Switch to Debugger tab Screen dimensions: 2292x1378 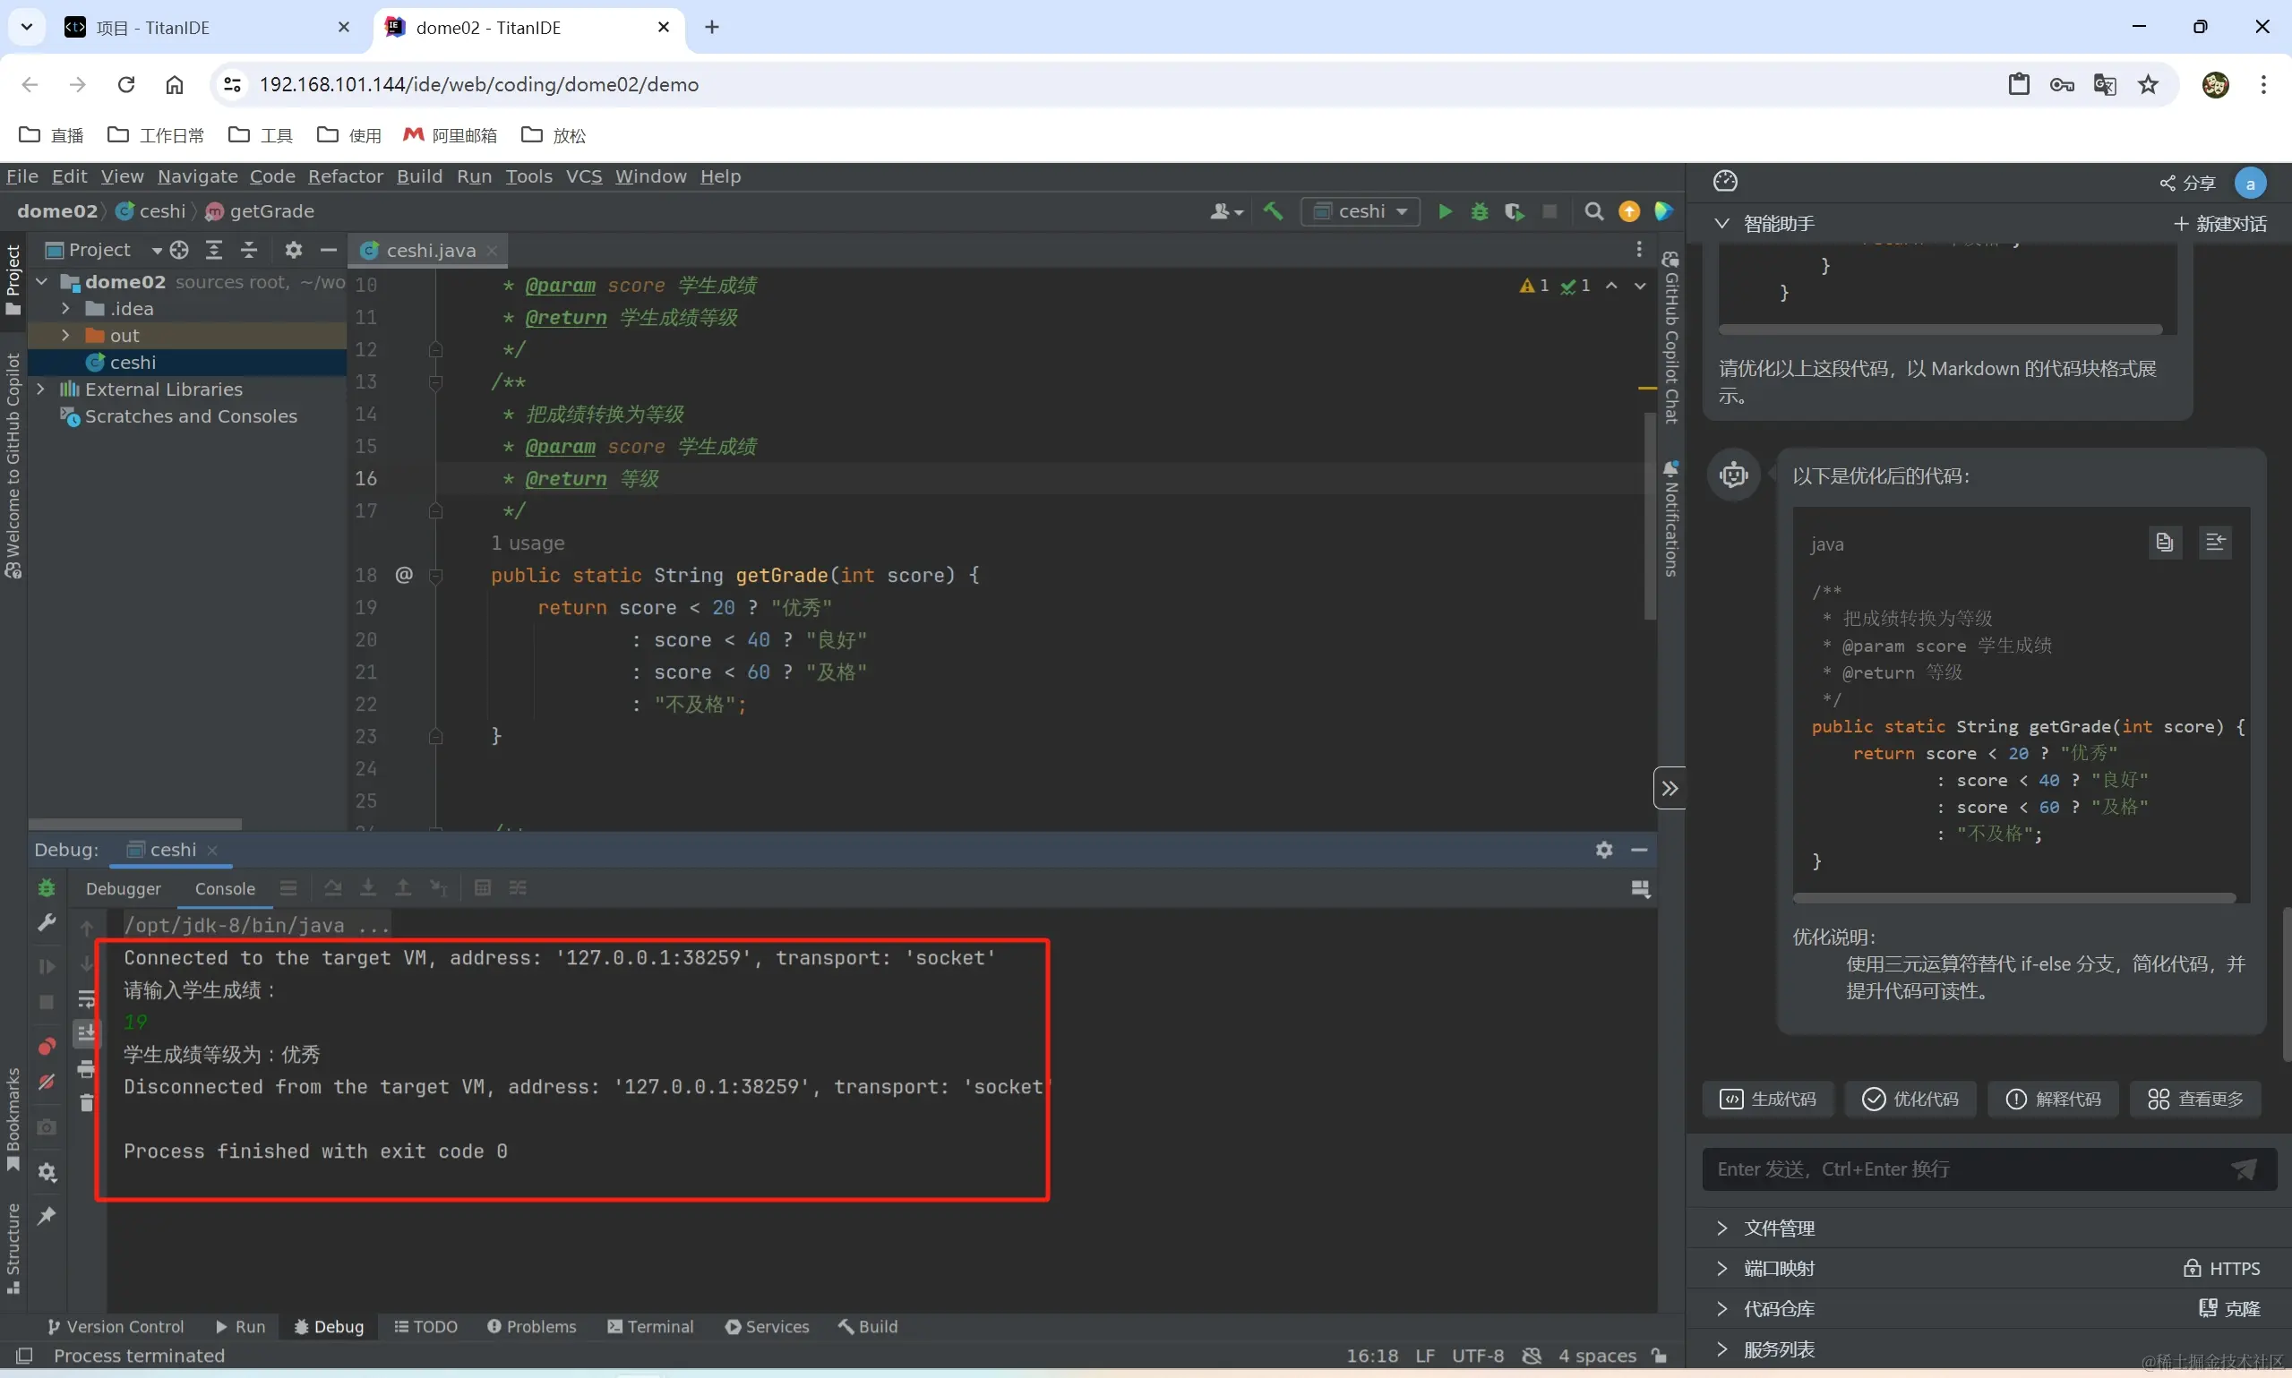point(123,888)
